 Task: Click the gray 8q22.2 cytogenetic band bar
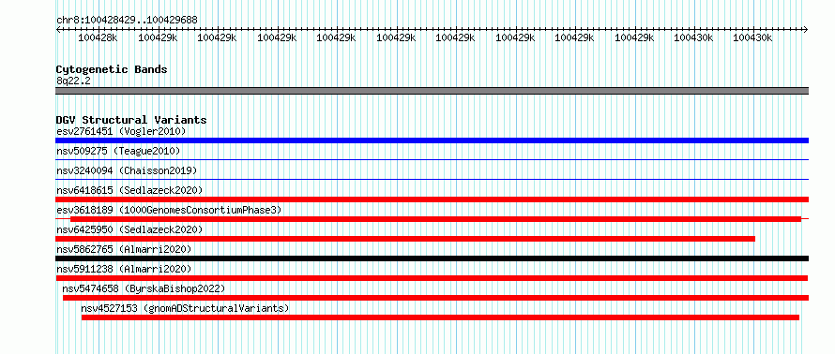pos(432,91)
